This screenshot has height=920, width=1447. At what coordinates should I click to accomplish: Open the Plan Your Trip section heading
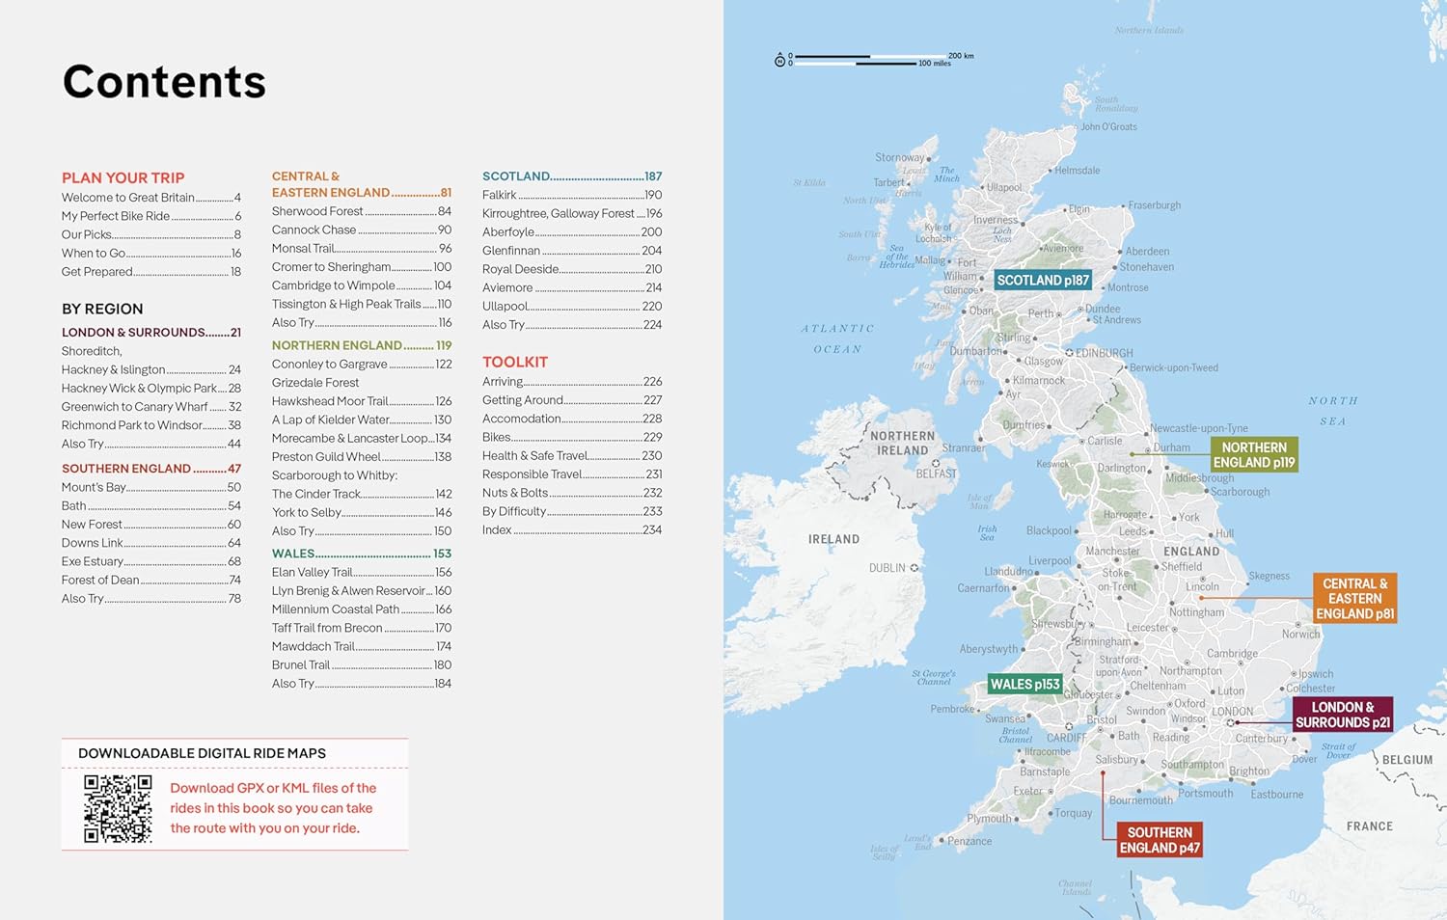click(123, 178)
